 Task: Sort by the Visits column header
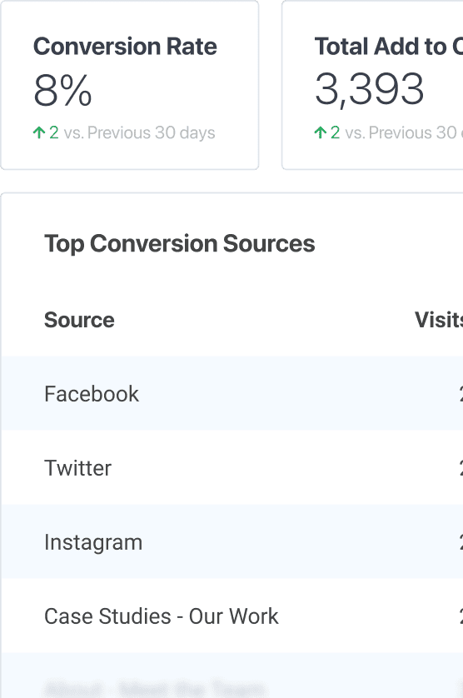(439, 320)
